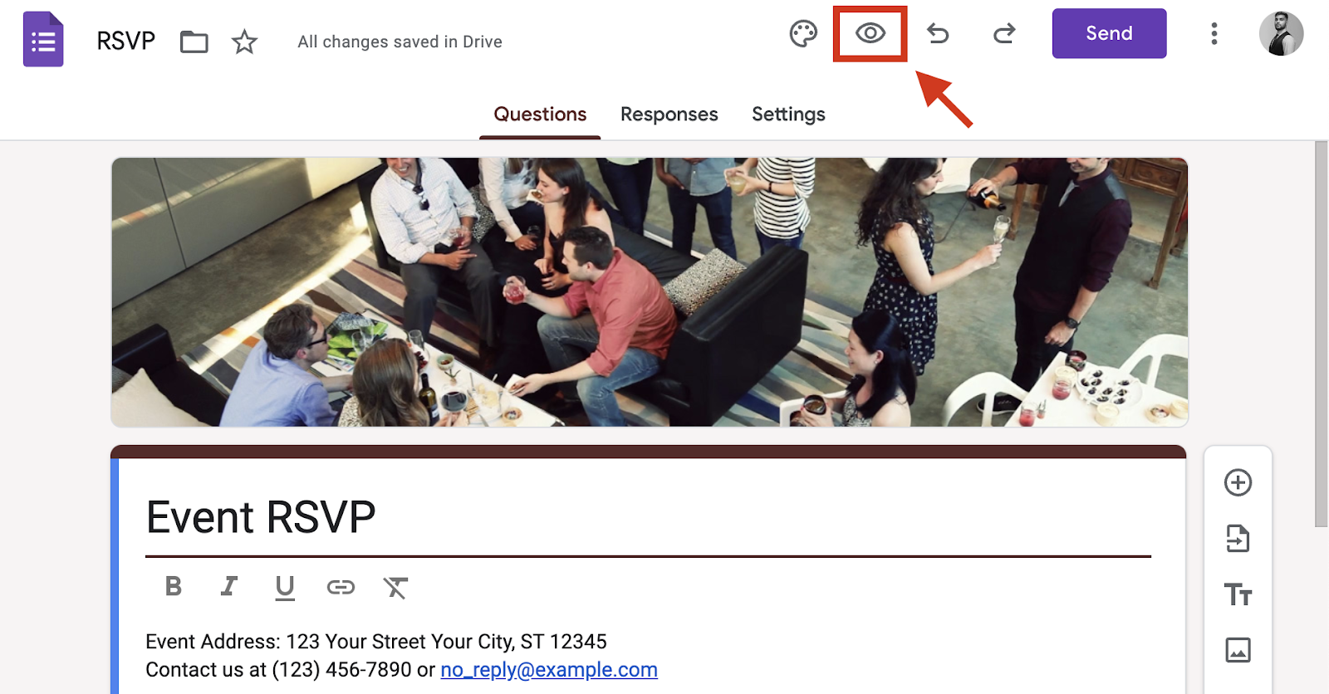This screenshot has width=1329, height=694.
Task: Click the Send button
Action: 1109,33
